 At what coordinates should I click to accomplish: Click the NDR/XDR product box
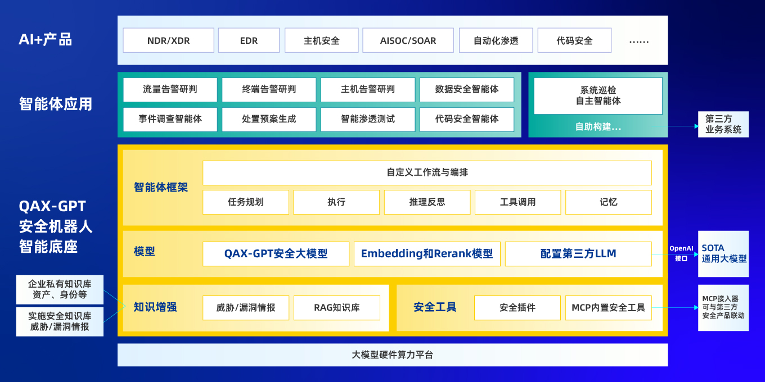point(168,40)
